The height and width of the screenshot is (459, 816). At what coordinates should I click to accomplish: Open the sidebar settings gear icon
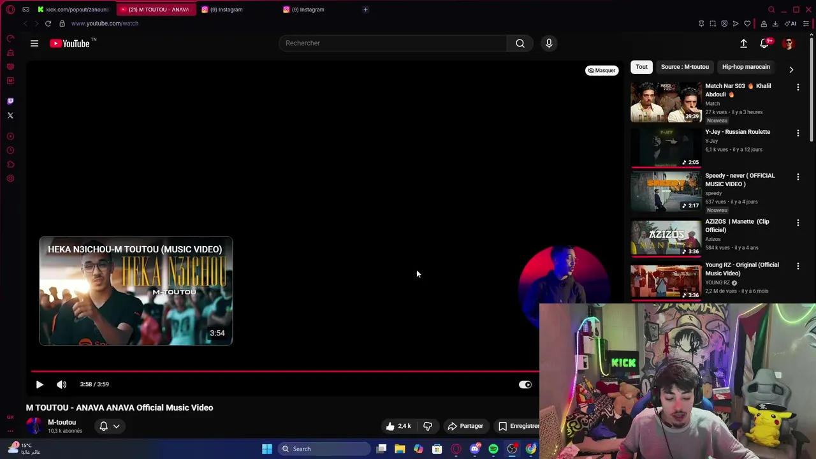pyautogui.click(x=10, y=178)
